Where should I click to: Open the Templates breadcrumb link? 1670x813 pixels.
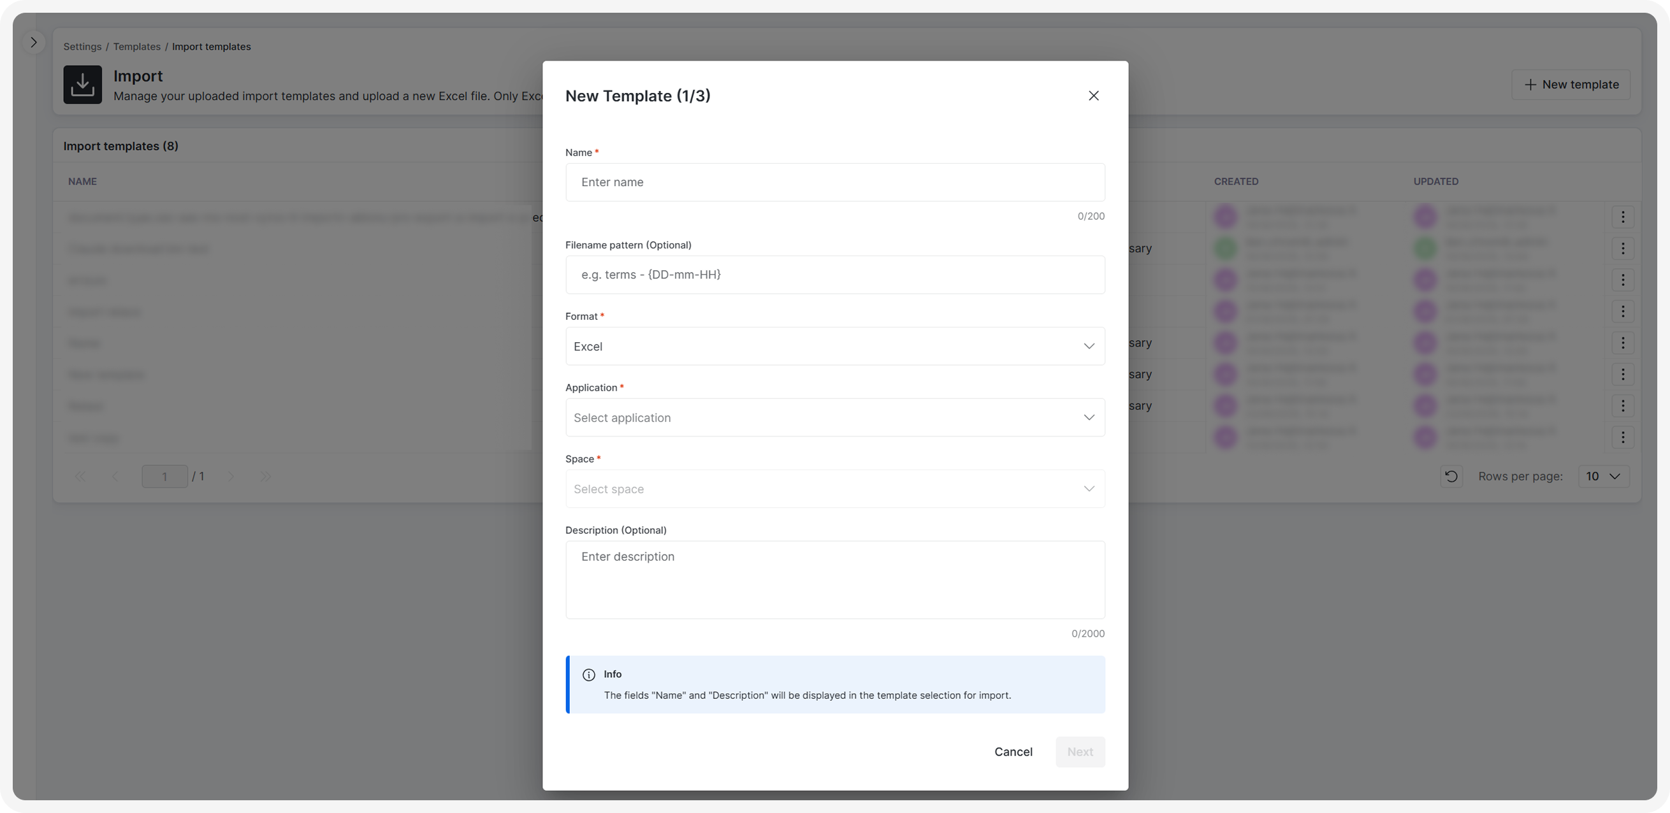pos(137,47)
